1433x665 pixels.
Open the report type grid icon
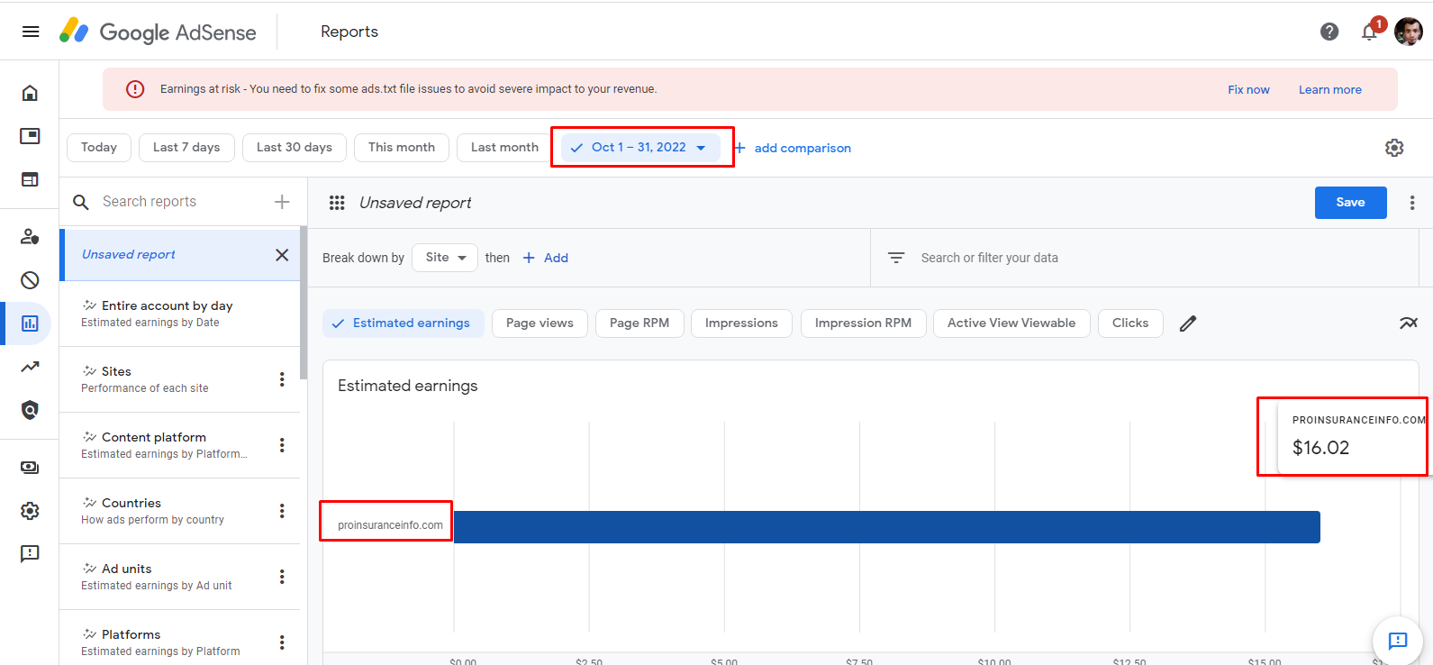point(337,203)
